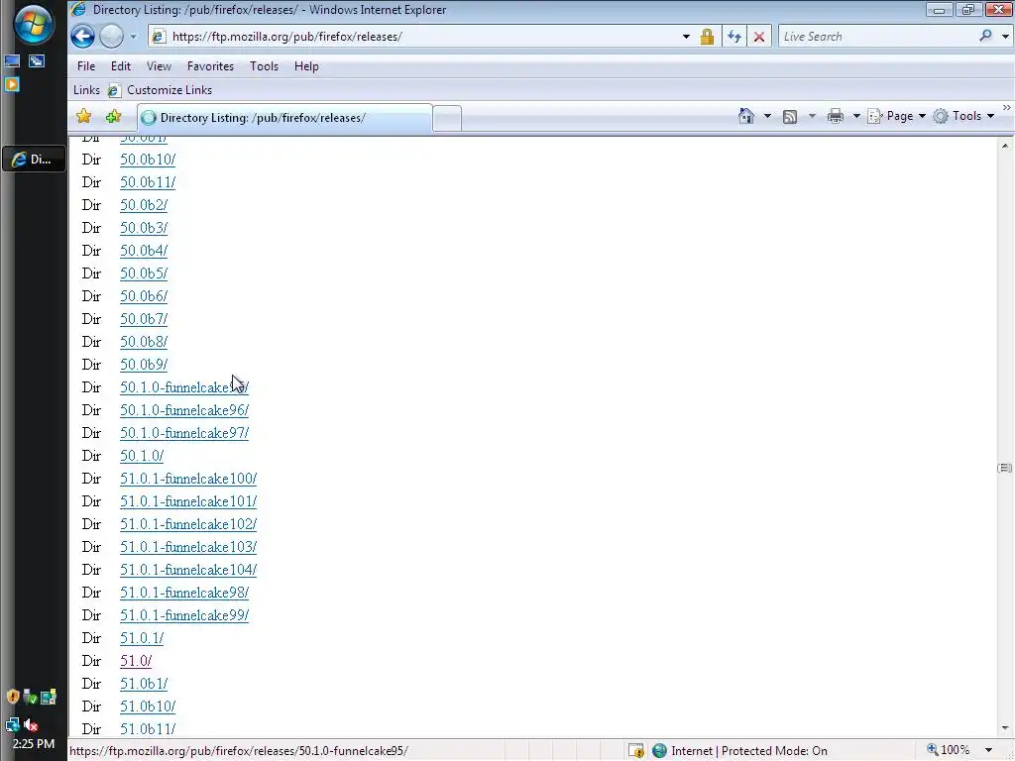Open the Favorites menu
Screen dimensions: 1015x761
click(x=210, y=66)
